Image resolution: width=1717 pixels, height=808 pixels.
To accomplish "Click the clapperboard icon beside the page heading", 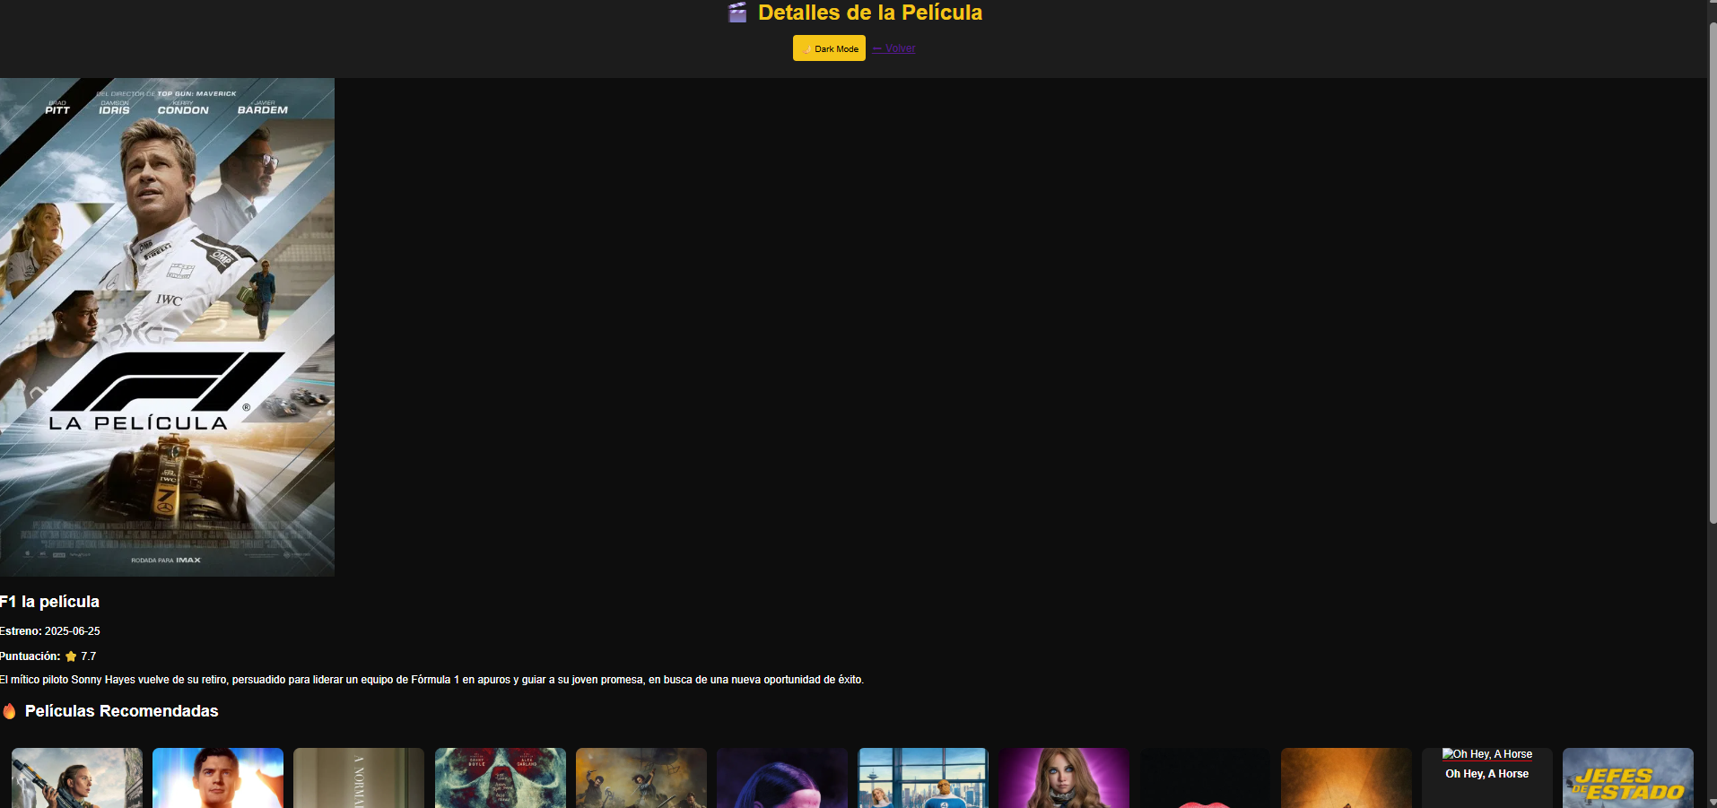I will coord(737,13).
